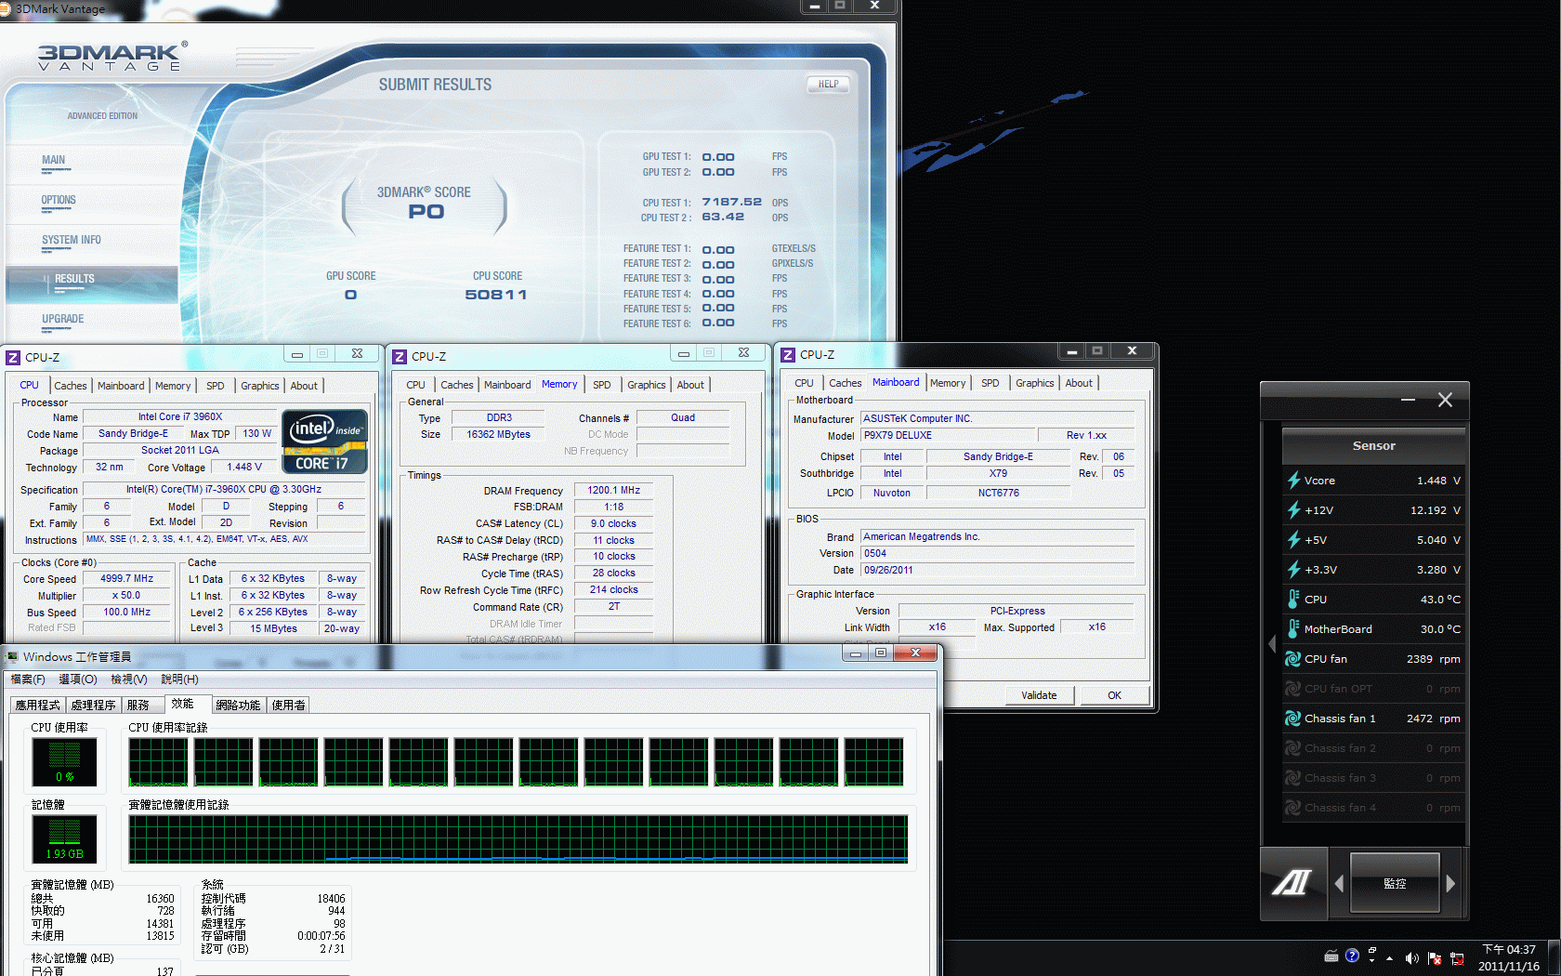The height and width of the screenshot is (976, 1561).
Task: Click the MotherBoard temperature thermometer icon
Action: point(1292,629)
